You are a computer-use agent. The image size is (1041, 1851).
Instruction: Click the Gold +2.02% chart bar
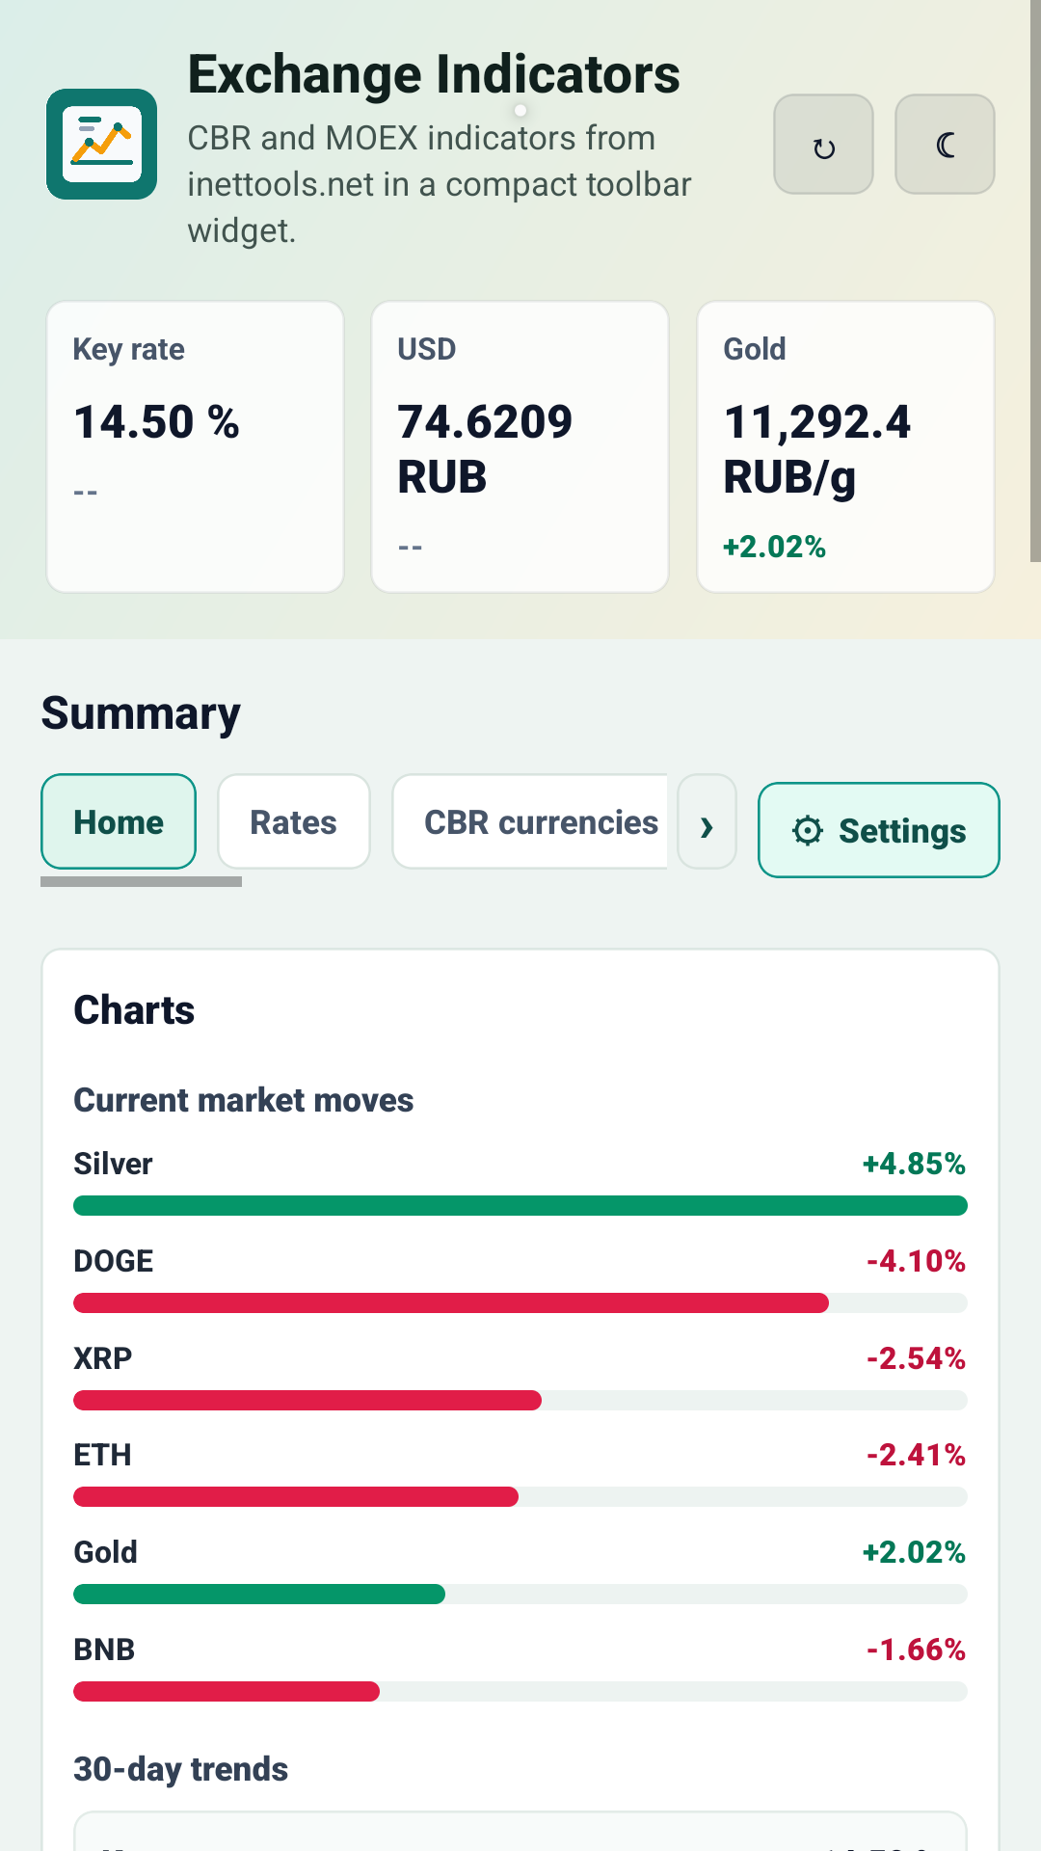coord(259,1595)
